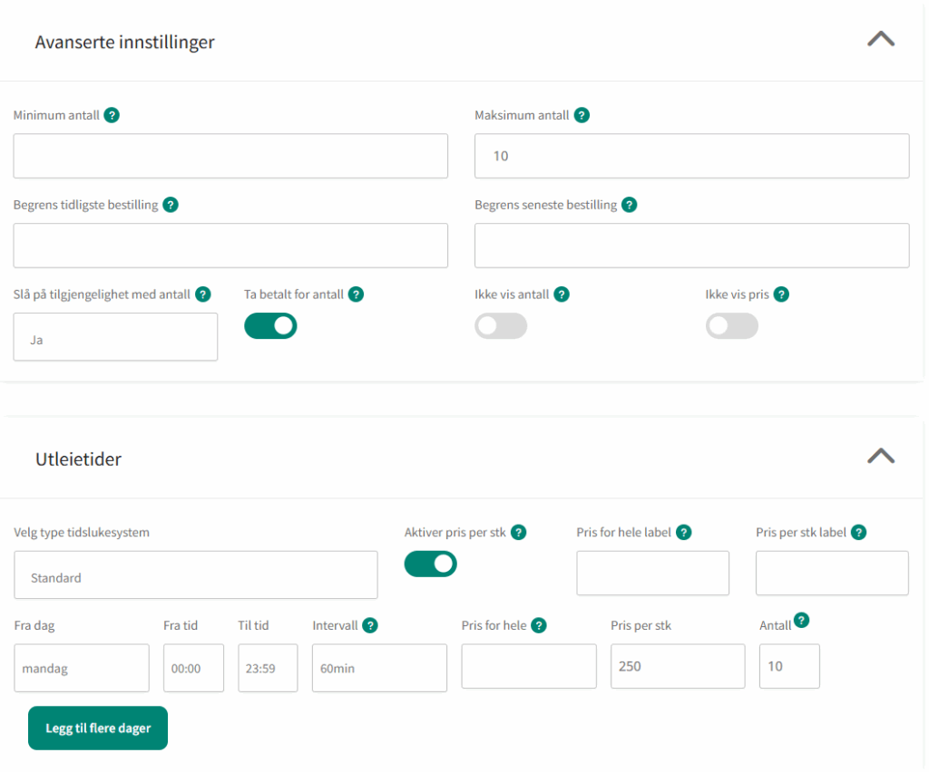Collapse the Avanserte innstillinger section
This screenshot has width=929, height=772.
pyautogui.click(x=880, y=39)
